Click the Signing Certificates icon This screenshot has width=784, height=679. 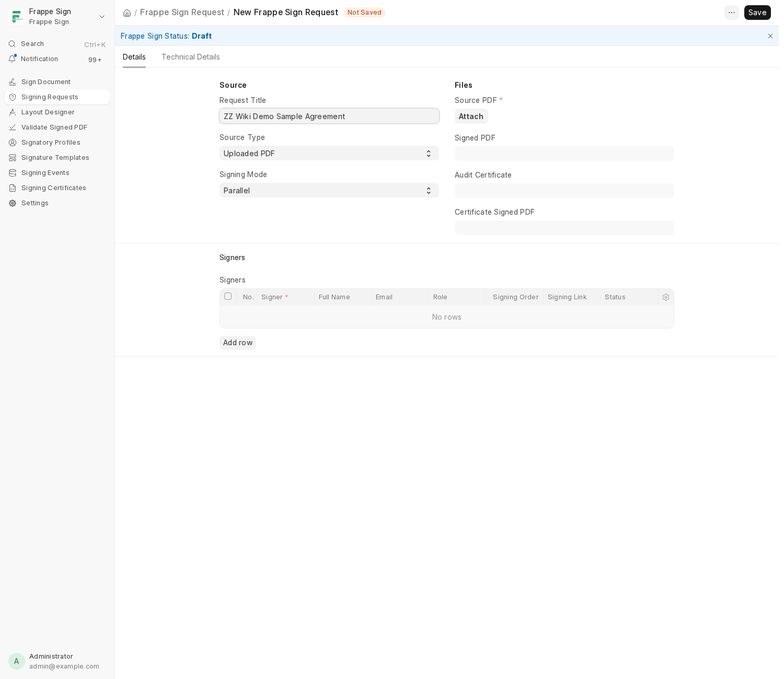(x=13, y=188)
